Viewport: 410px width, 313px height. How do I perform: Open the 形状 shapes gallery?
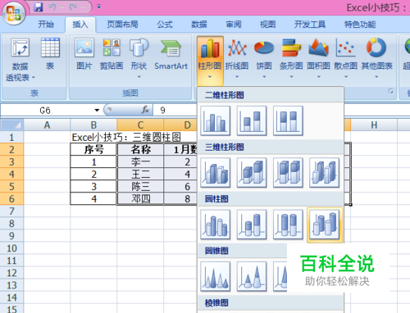pyautogui.click(x=139, y=57)
